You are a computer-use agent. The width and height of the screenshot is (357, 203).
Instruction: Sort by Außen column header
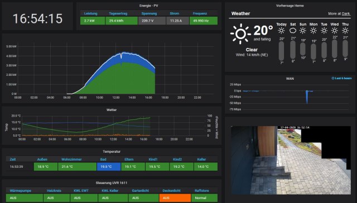tap(42, 159)
